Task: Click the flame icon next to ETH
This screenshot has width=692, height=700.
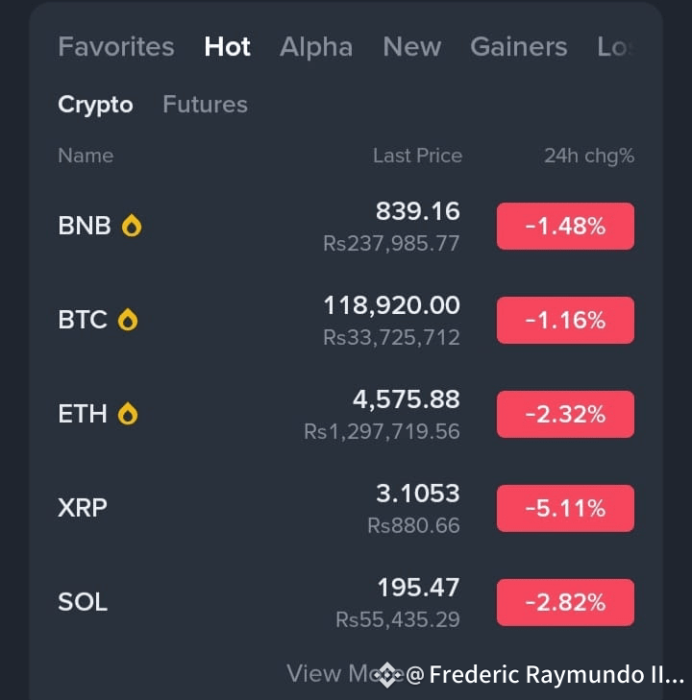Action: point(128,414)
